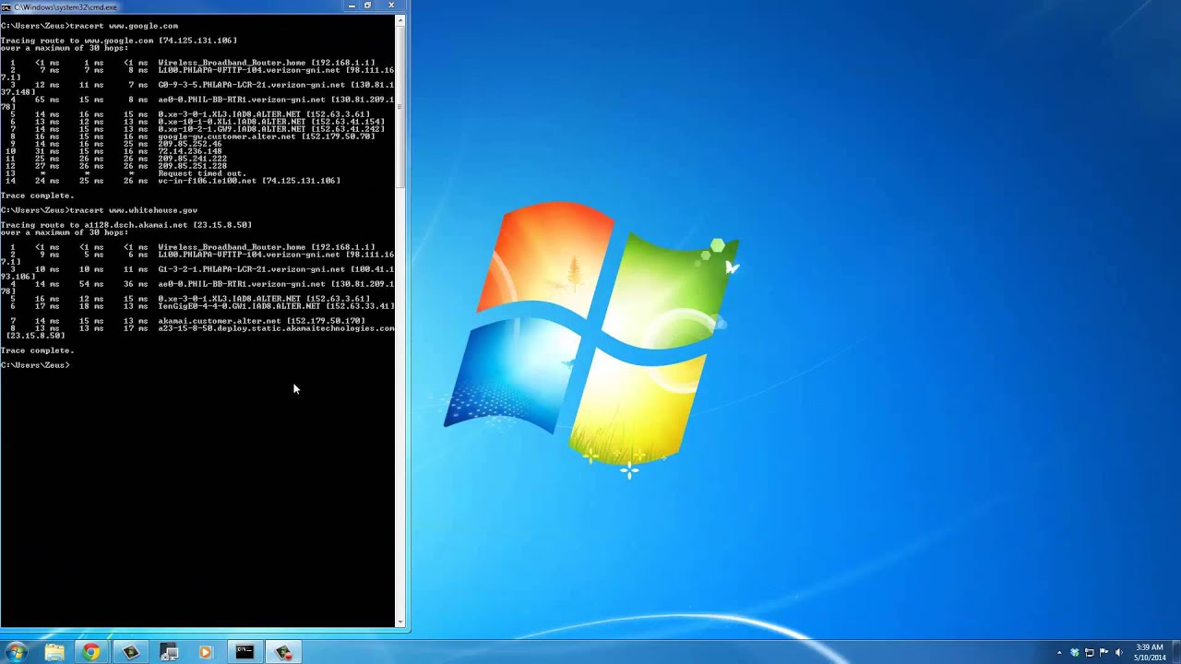Open the recorder app with the red dot in the taskbar
The width and height of the screenshot is (1181, 664).
284,652
